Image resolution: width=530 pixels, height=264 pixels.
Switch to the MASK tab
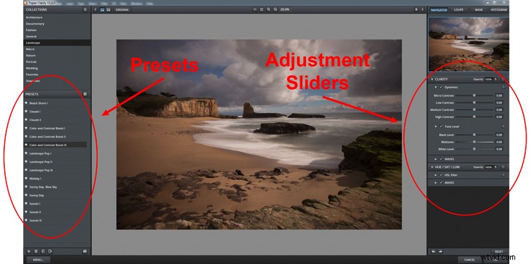point(478,10)
